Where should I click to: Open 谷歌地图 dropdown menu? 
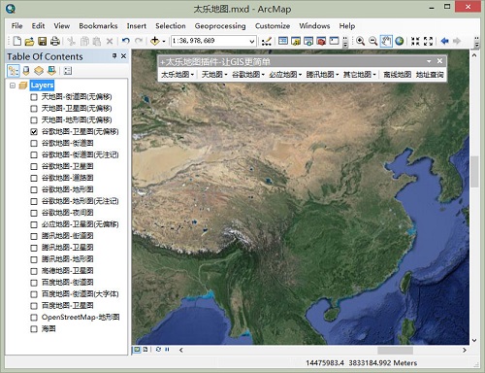248,75
